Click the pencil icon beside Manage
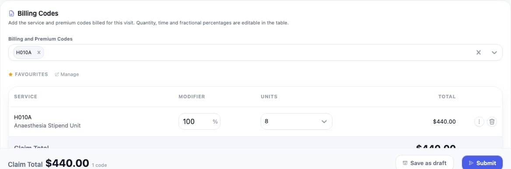The width and height of the screenshot is (511, 169). 57,74
